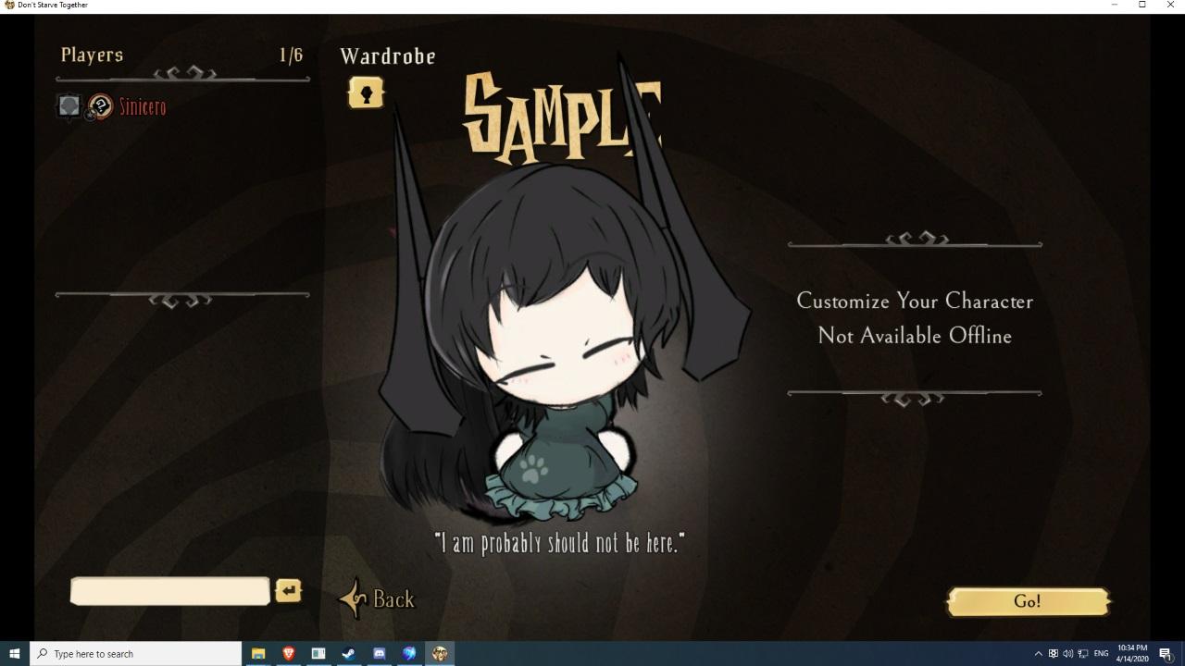The width and height of the screenshot is (1185, 666).
Task: Click the Players heading
Action: 92,55
